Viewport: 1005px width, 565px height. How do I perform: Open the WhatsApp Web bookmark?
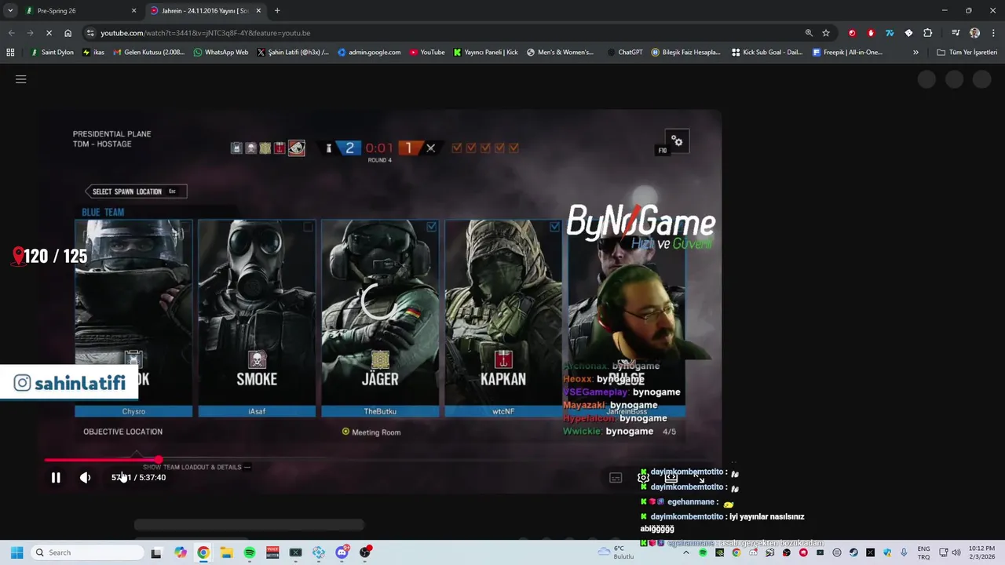coord(221,53)
